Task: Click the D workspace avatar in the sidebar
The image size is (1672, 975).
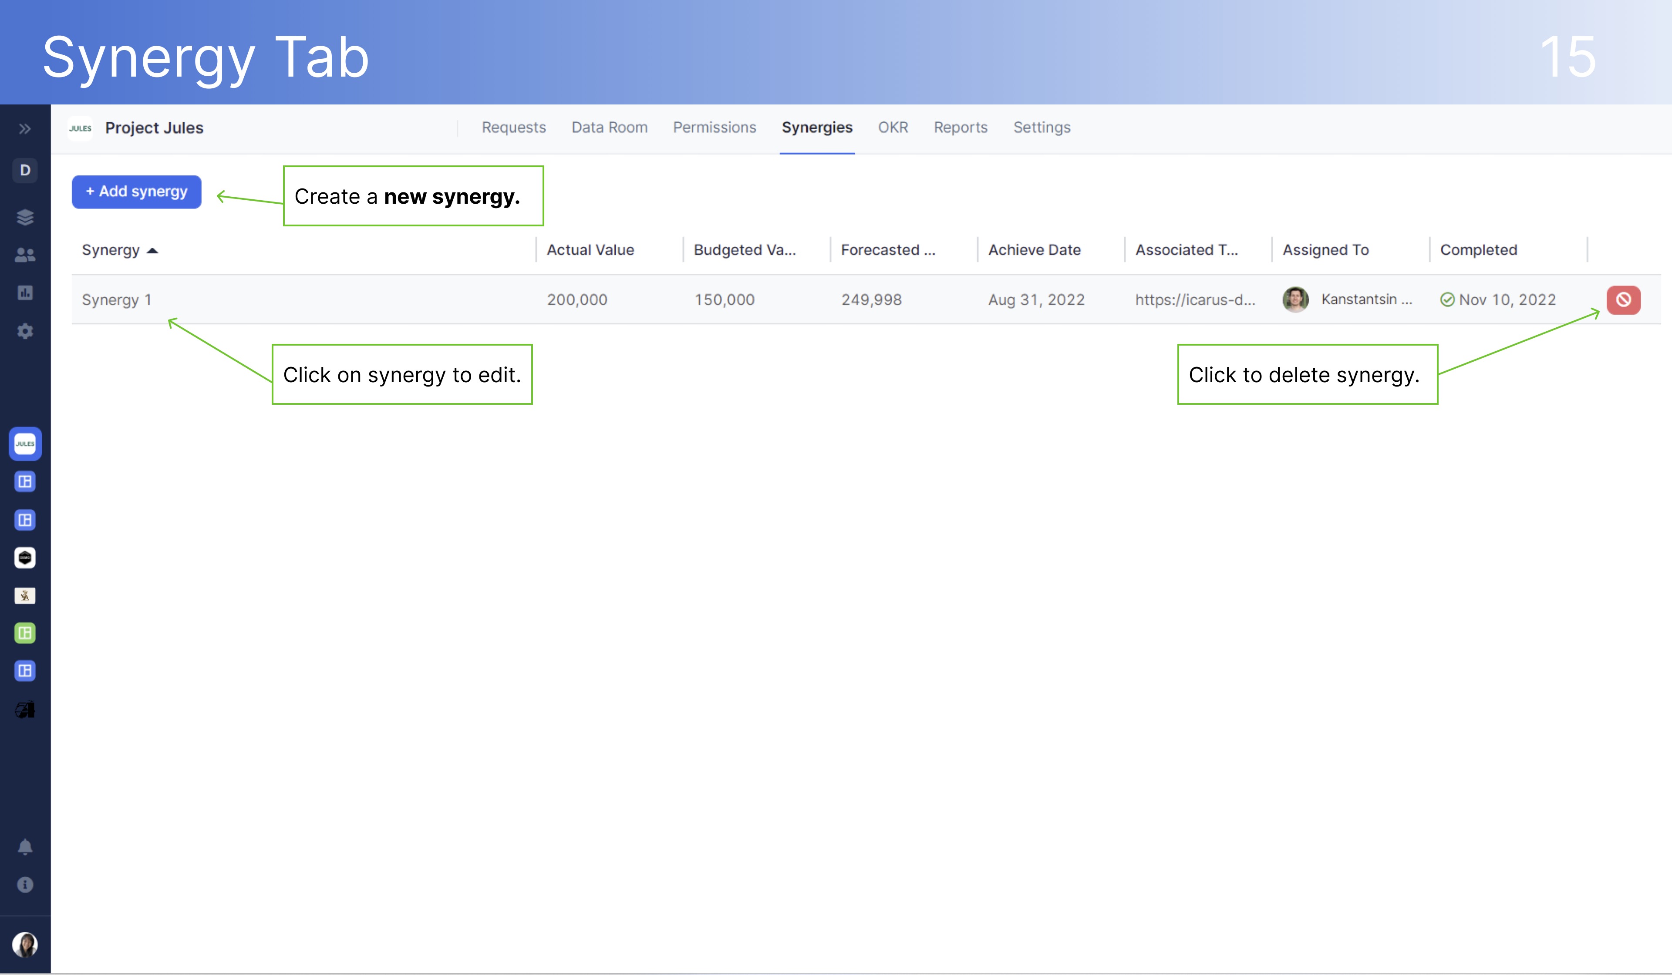Action: 24,171
